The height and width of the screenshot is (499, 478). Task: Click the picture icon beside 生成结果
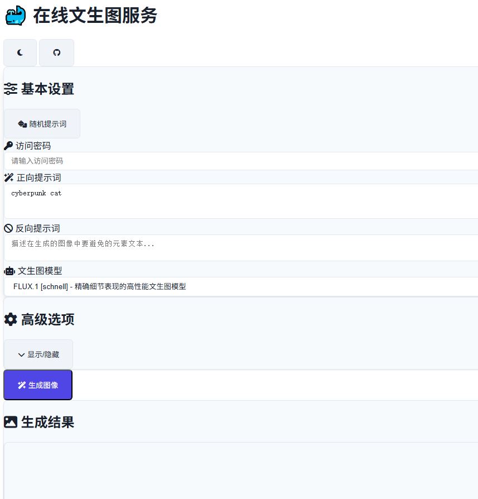coord(11,422)
